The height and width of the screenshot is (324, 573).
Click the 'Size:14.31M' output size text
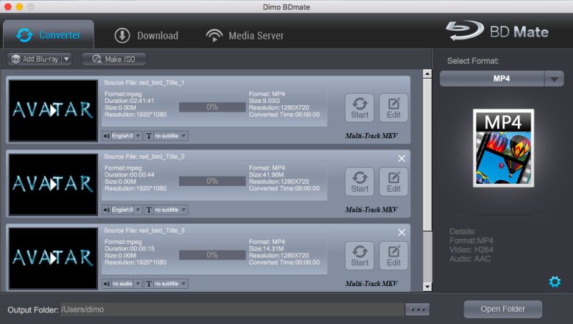(266, 248)
